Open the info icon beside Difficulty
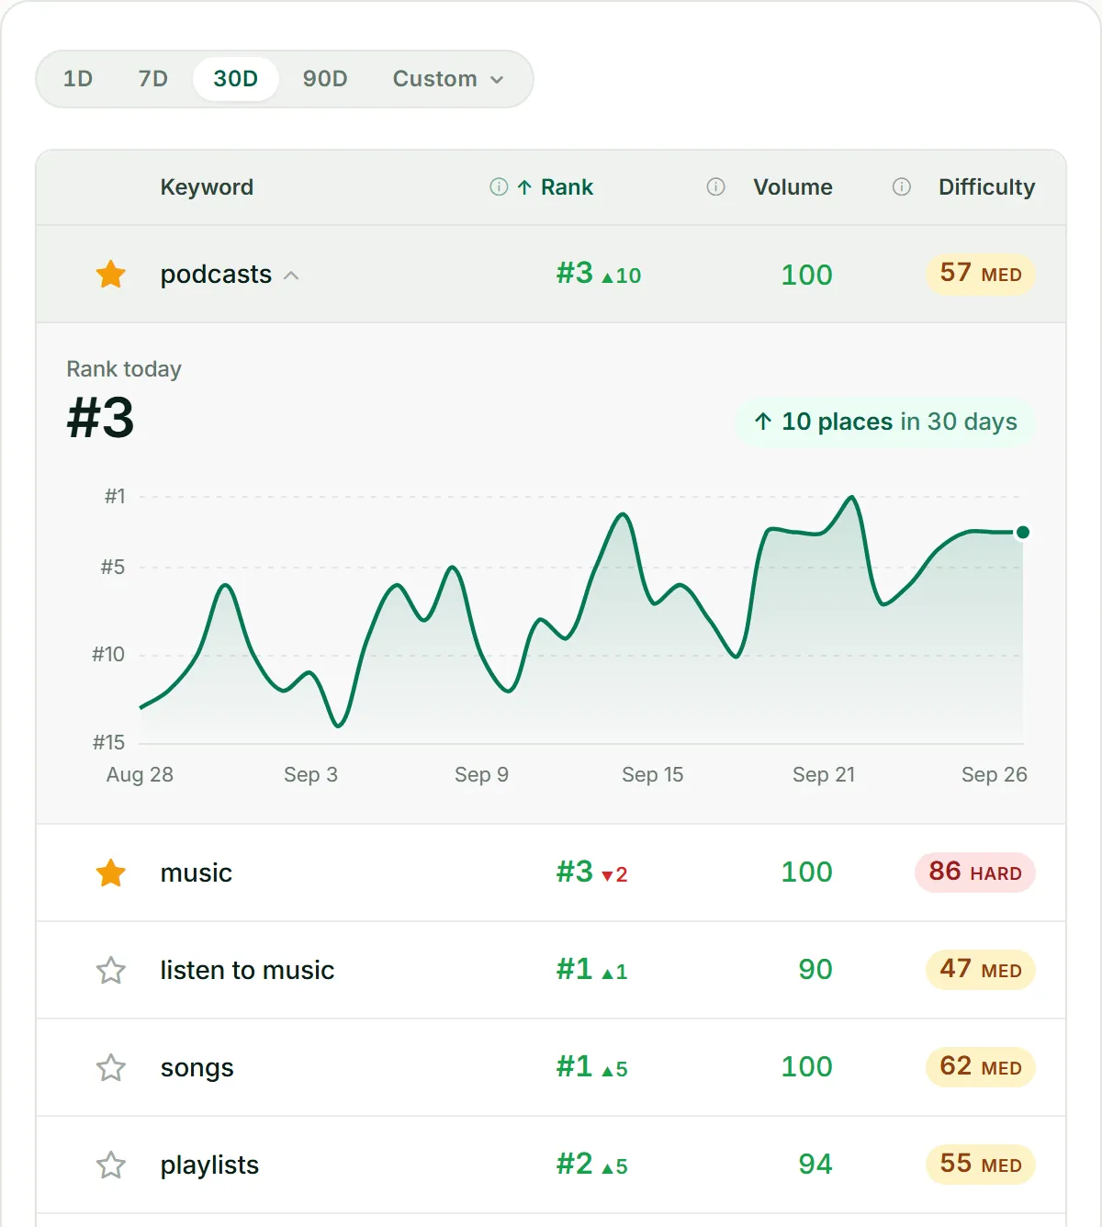The image size is (1102, 1227). tap(902, 187)
